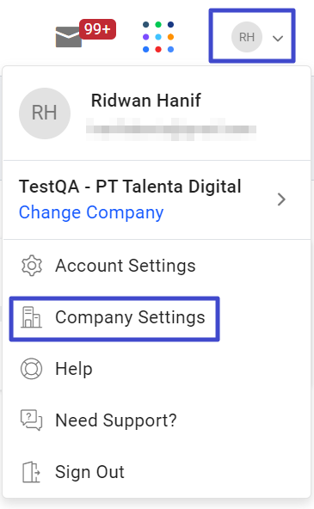
Task: Click the Change Company link
Action: tap(91, 212)
